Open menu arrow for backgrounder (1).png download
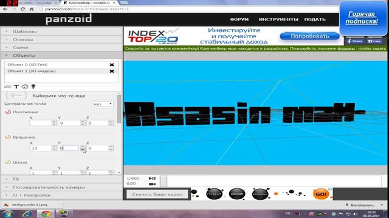The height and width of the screenshot is (218, 389). (x=61, y=205)
